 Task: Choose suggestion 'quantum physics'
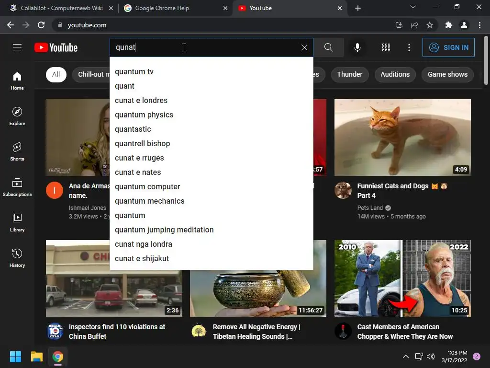211,115
